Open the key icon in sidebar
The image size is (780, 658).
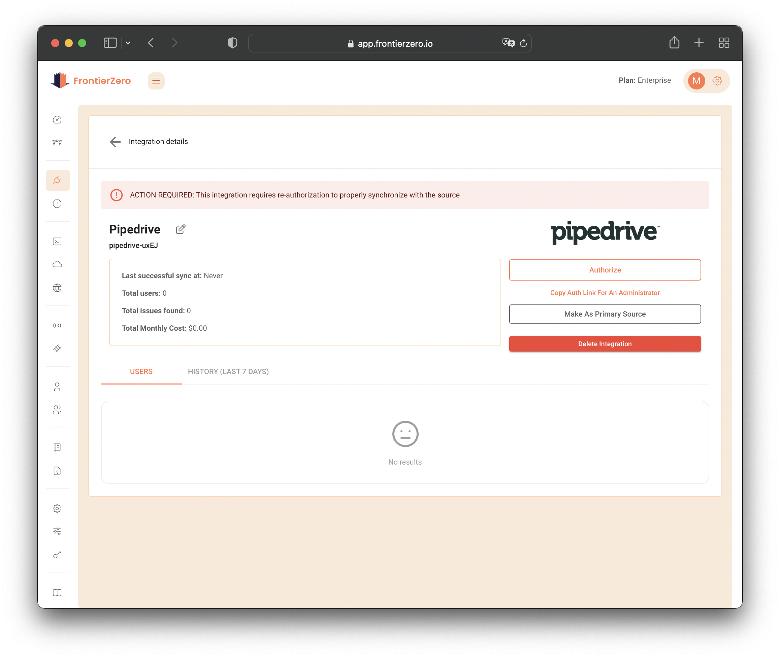[57, 555]
